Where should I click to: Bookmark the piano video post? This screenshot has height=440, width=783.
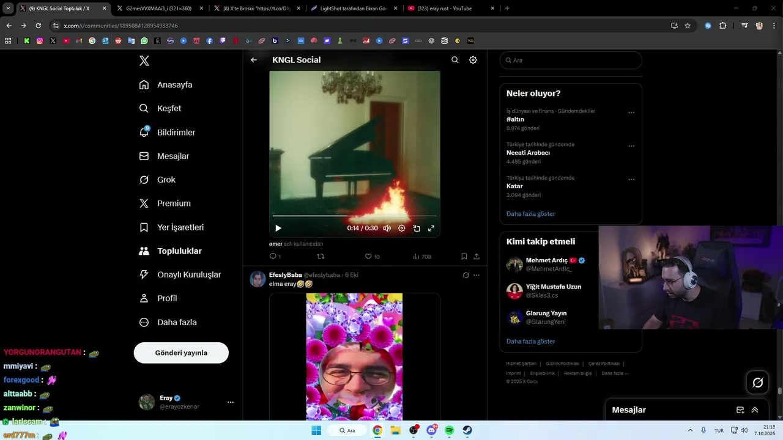tap(464, 257)
